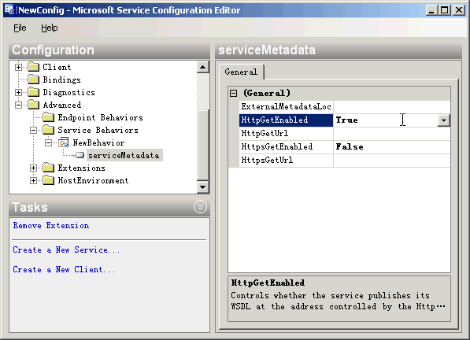The image size is (470, 340).
Task: Select the NewBehavior tree item
Action: point(98,142)
